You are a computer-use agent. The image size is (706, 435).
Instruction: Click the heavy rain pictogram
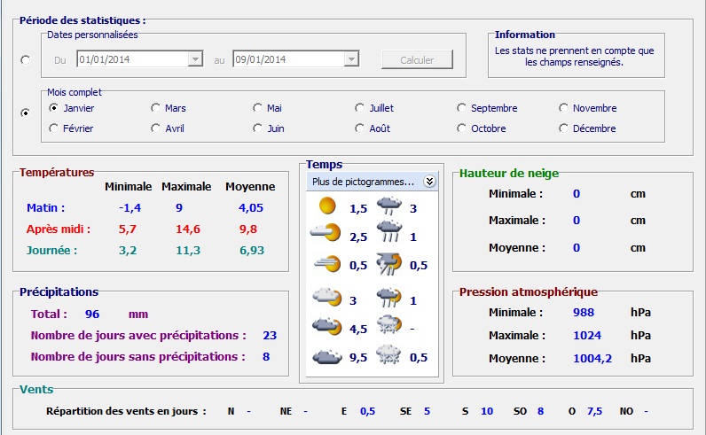pyautogui.click(x=389, y=231)
